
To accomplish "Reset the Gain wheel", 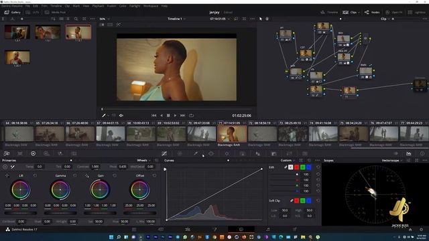I will (x=115, y=175).
